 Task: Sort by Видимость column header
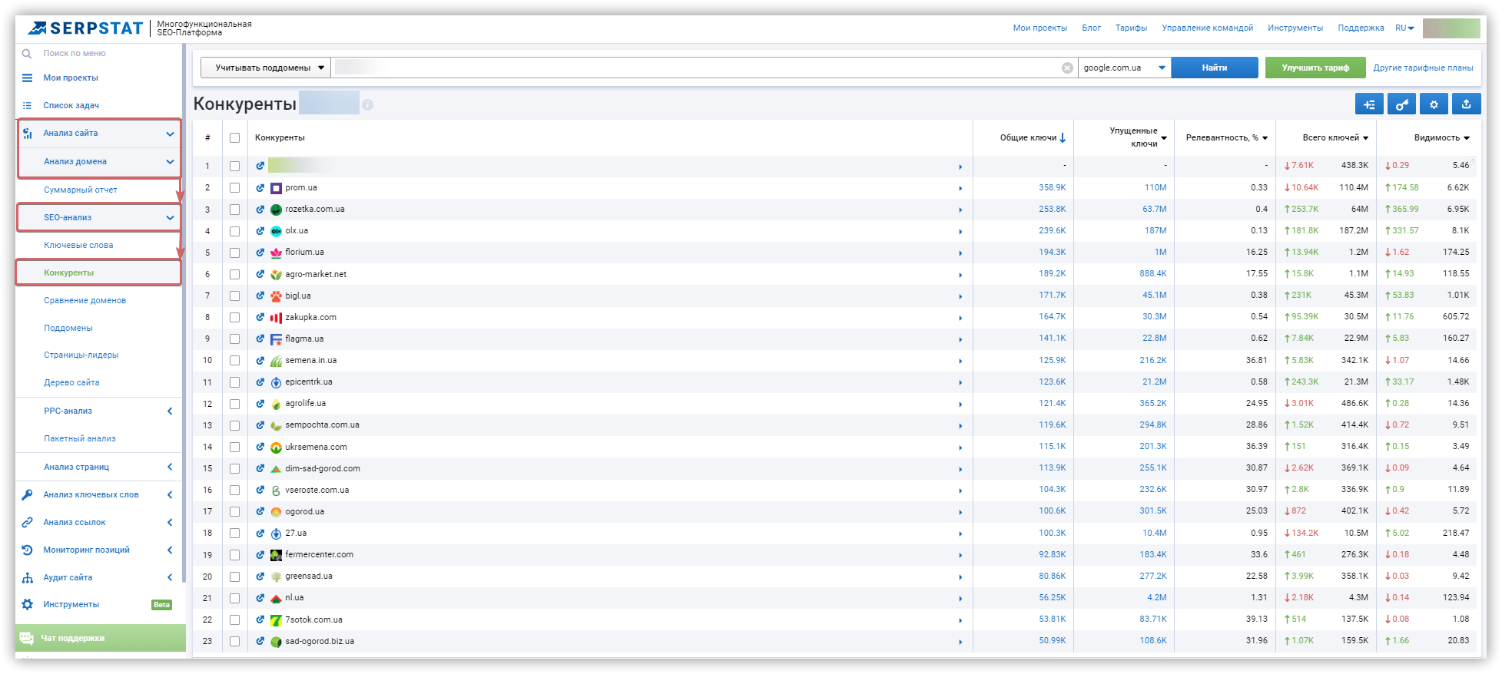(x=1441, y=137)
